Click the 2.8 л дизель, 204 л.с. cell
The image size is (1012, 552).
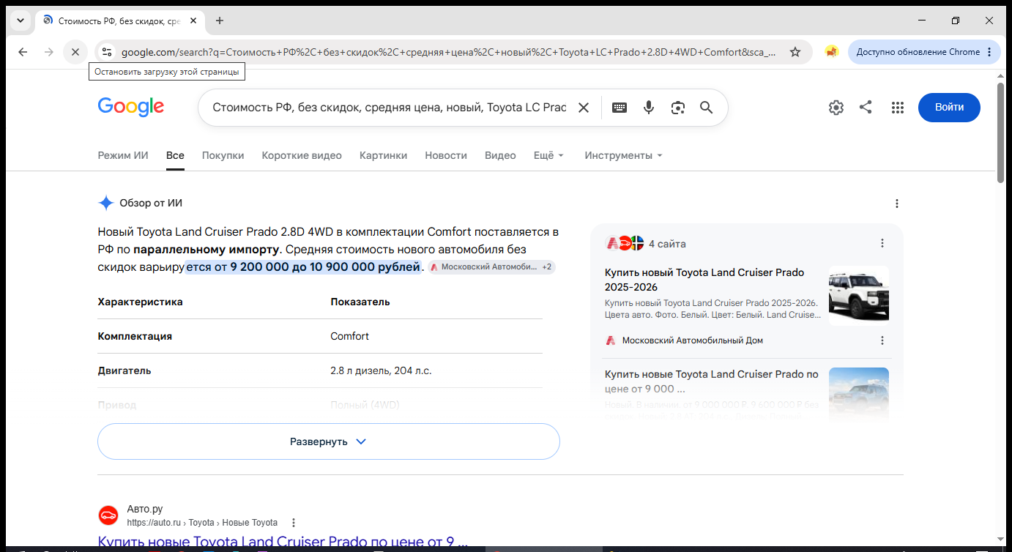click(x=381, y=370)
